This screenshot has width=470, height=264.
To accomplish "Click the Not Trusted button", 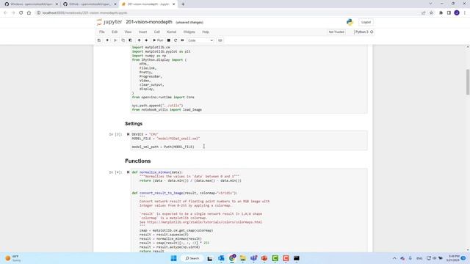I will [x=336, y=32].
